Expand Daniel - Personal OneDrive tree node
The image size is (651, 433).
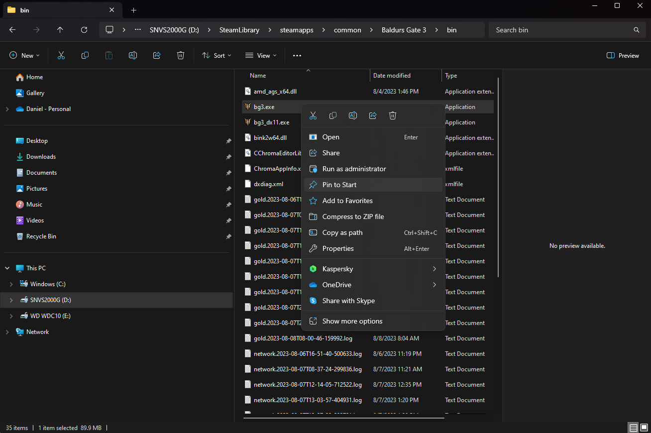[x=7, y=109]
